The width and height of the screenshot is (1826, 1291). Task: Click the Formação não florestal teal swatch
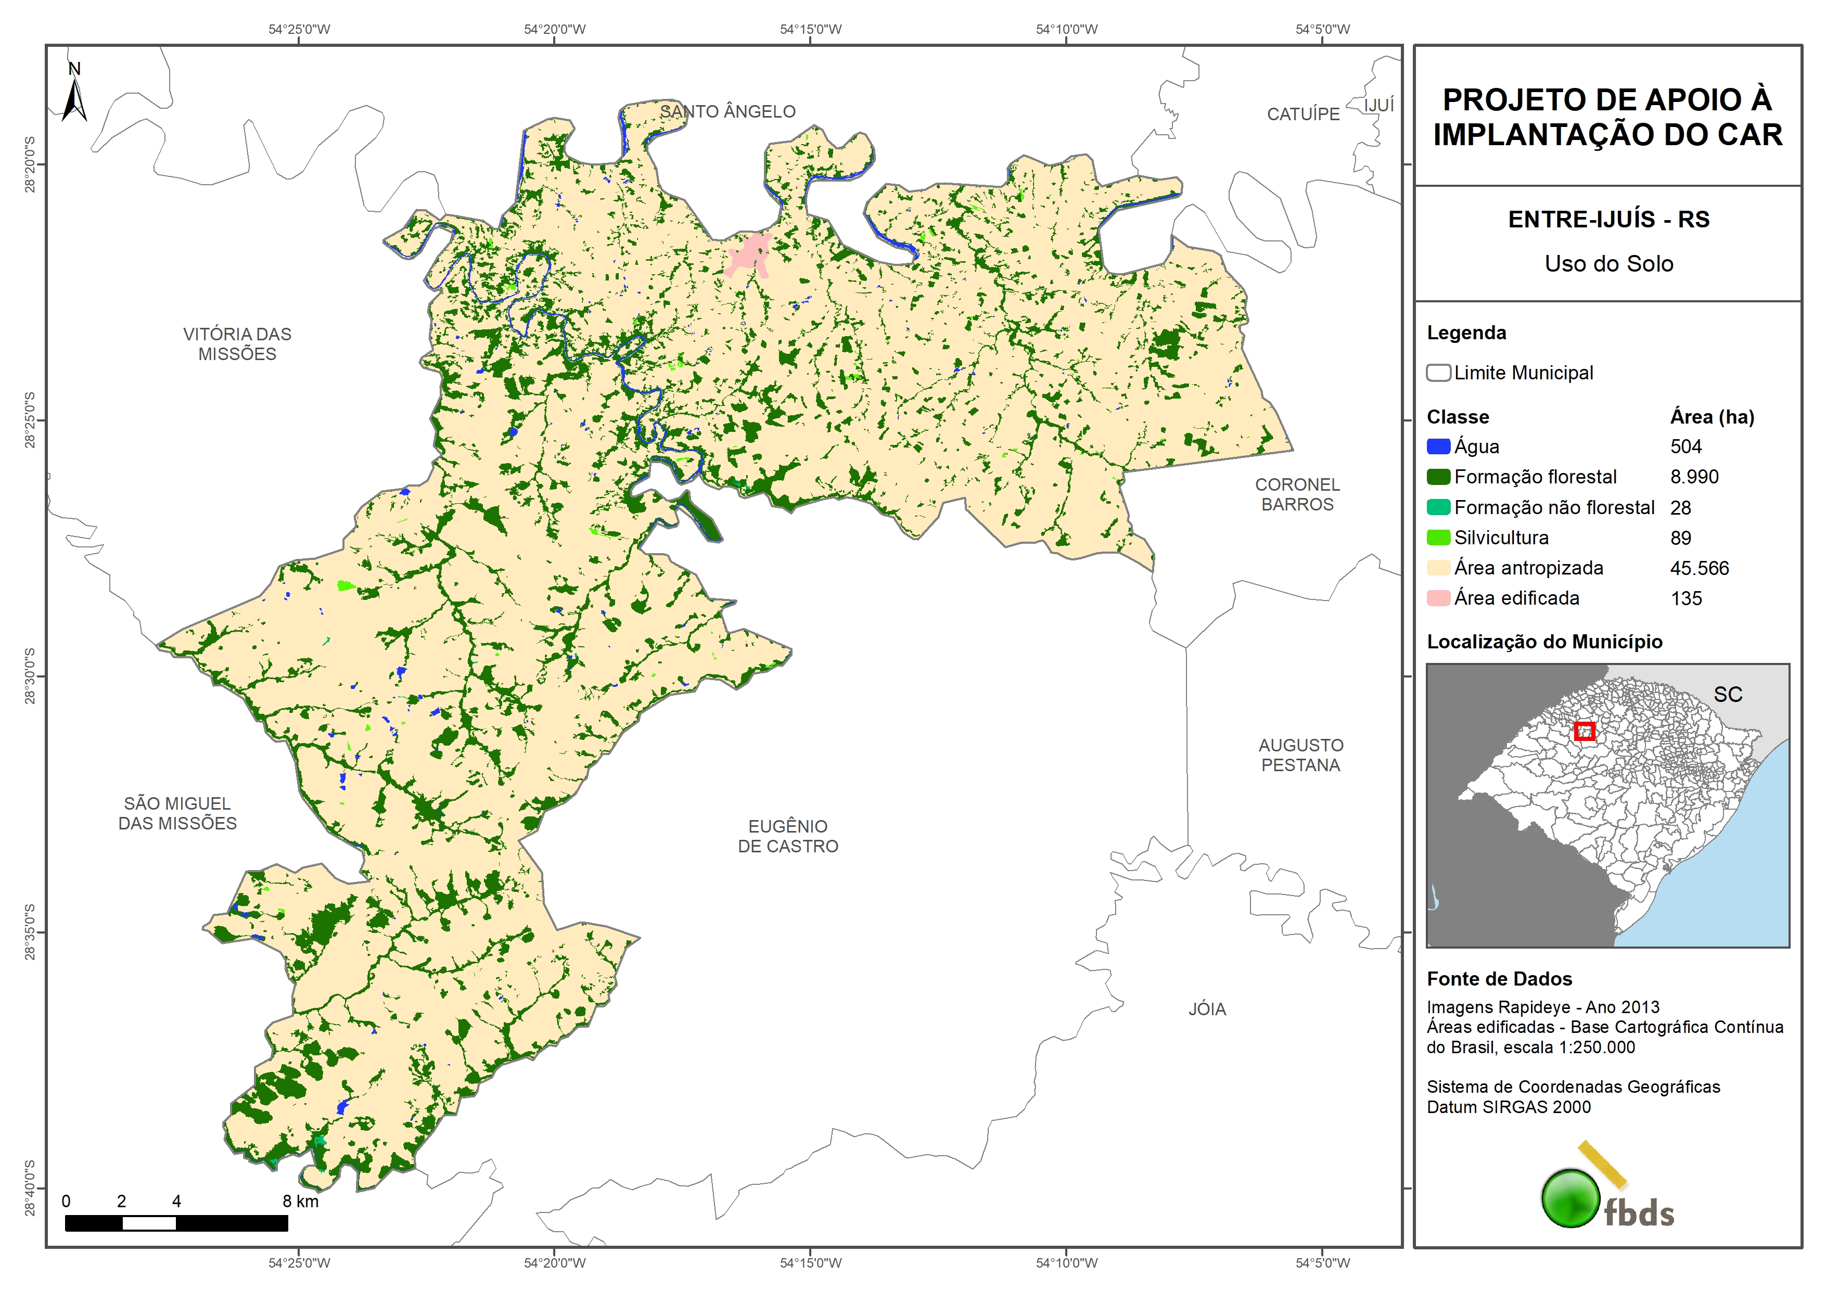click(x=1438, y=507)
